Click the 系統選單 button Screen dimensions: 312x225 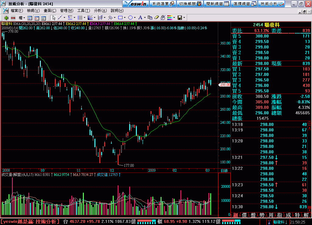[x=163, y=4]
